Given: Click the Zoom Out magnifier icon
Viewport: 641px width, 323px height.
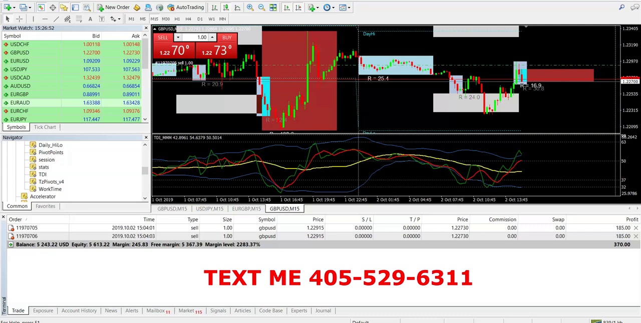Looking at the screenshot, I should [261, 7].
